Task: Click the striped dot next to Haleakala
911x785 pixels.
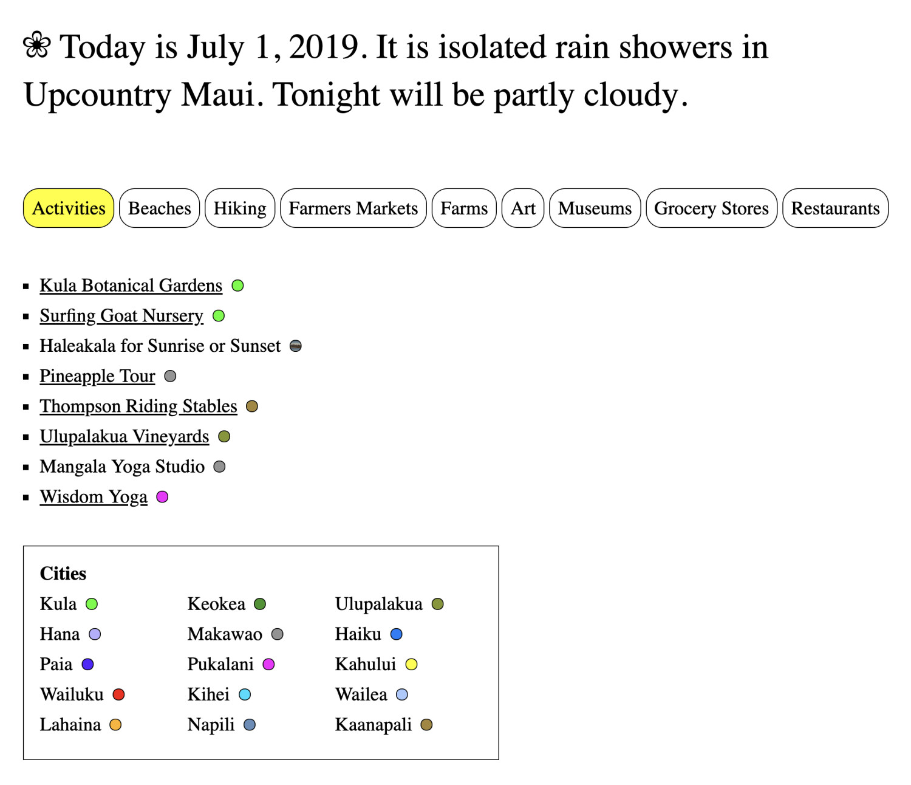Action: click(296, 346)
